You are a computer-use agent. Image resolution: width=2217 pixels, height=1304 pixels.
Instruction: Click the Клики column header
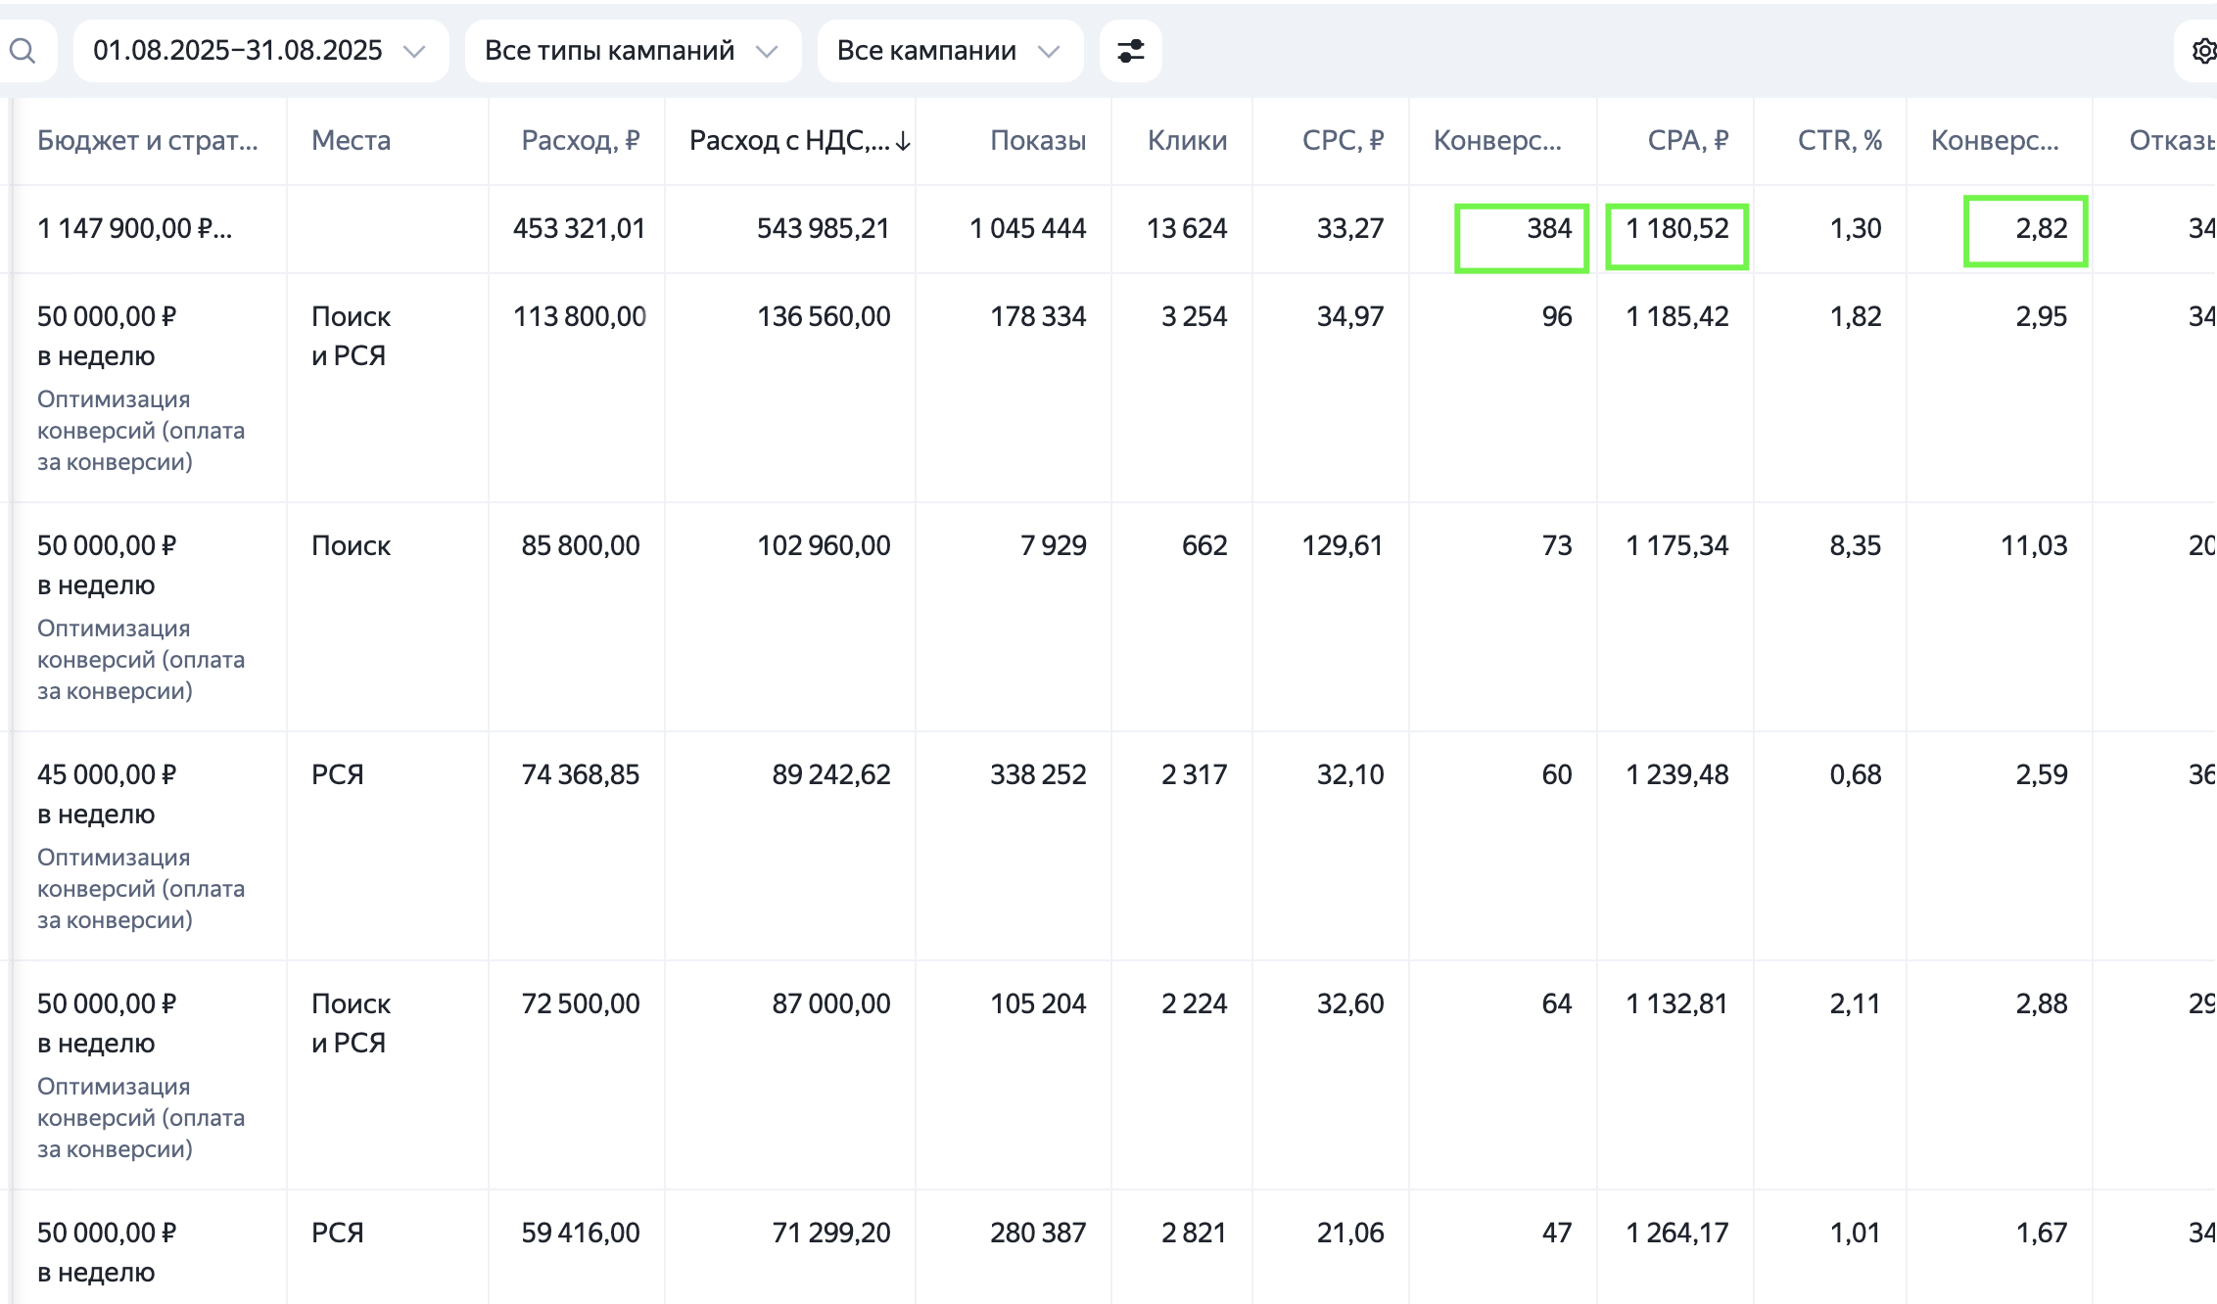coord(1187,141)
